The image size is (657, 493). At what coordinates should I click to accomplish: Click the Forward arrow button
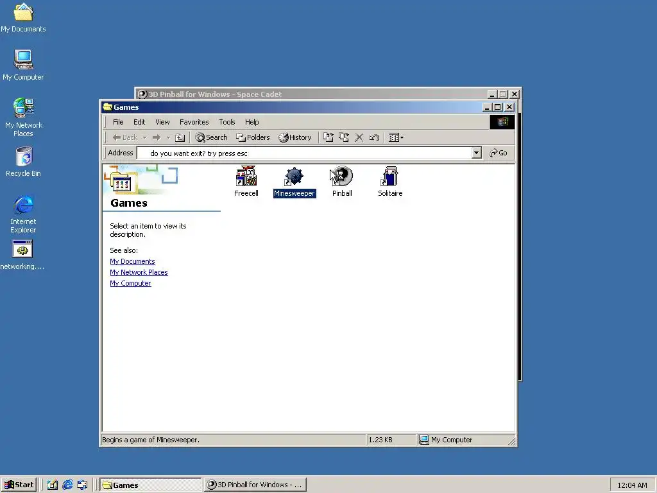157,137
